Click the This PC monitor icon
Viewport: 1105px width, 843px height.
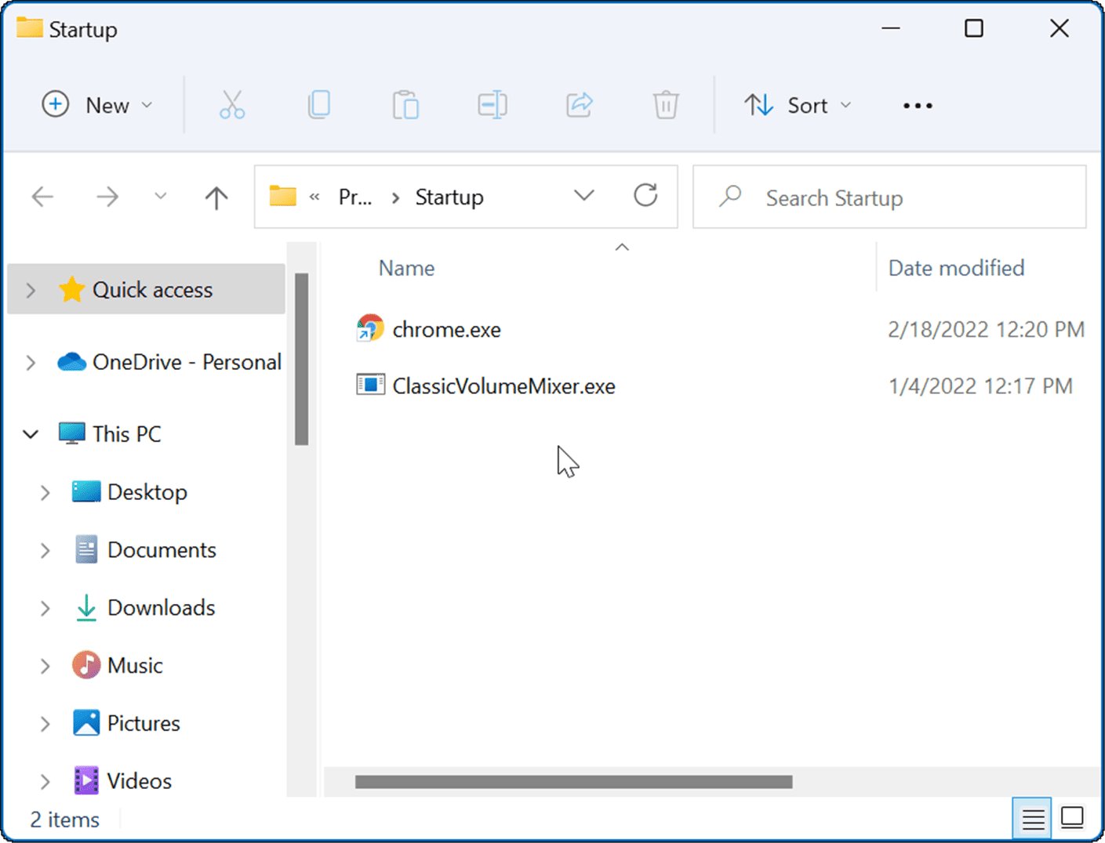point(71,433)
